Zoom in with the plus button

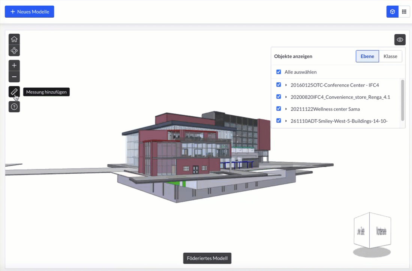point(14,66)
